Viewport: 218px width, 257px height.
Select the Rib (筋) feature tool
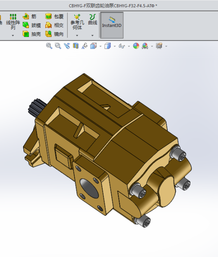(x=29, y=16)
